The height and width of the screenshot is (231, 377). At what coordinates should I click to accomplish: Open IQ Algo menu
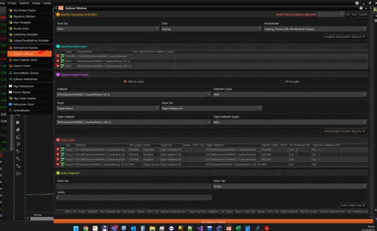(x=12, y=3)
